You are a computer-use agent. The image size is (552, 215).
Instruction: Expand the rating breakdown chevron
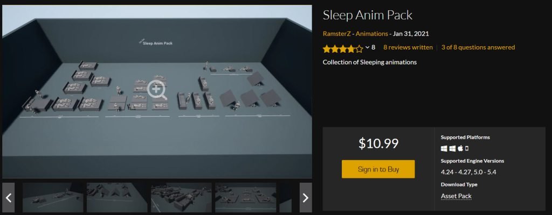pos(367,47)
